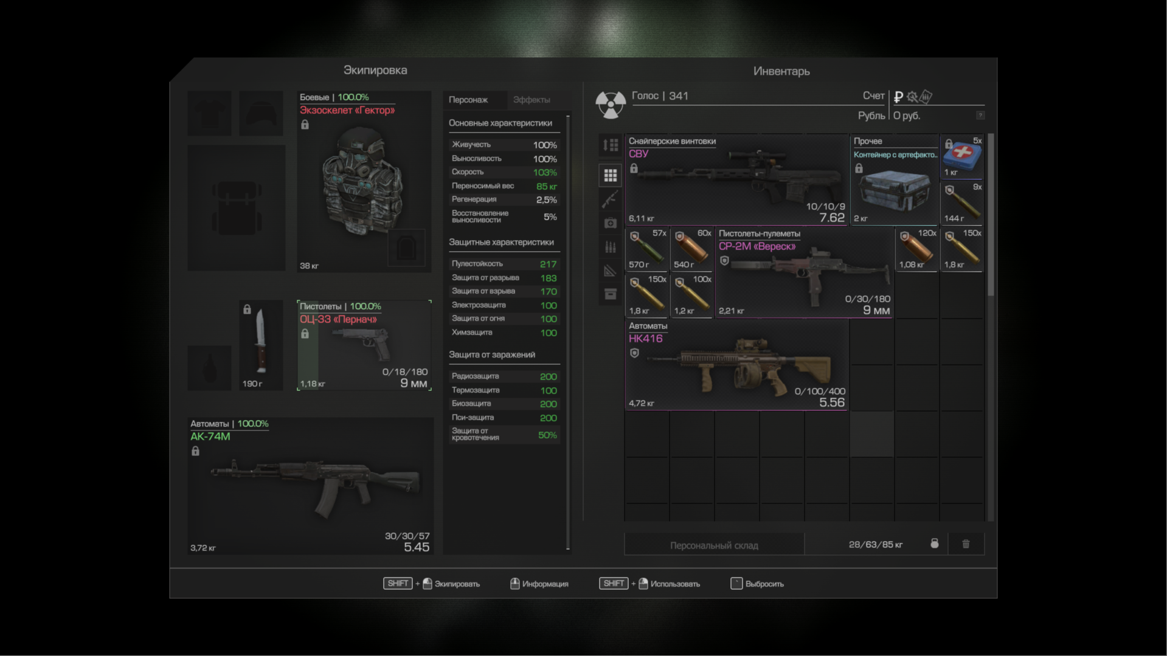Select the equipped AK-74M slot

click(x=310, y=486)
